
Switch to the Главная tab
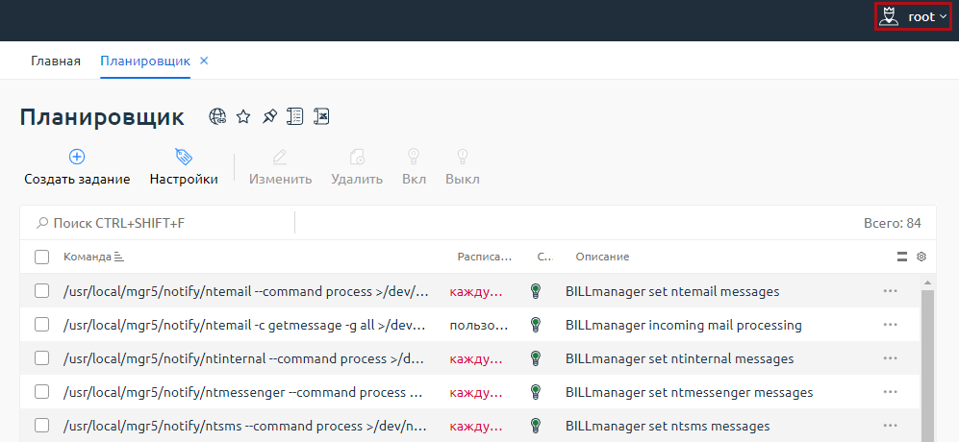click(56, 61)
